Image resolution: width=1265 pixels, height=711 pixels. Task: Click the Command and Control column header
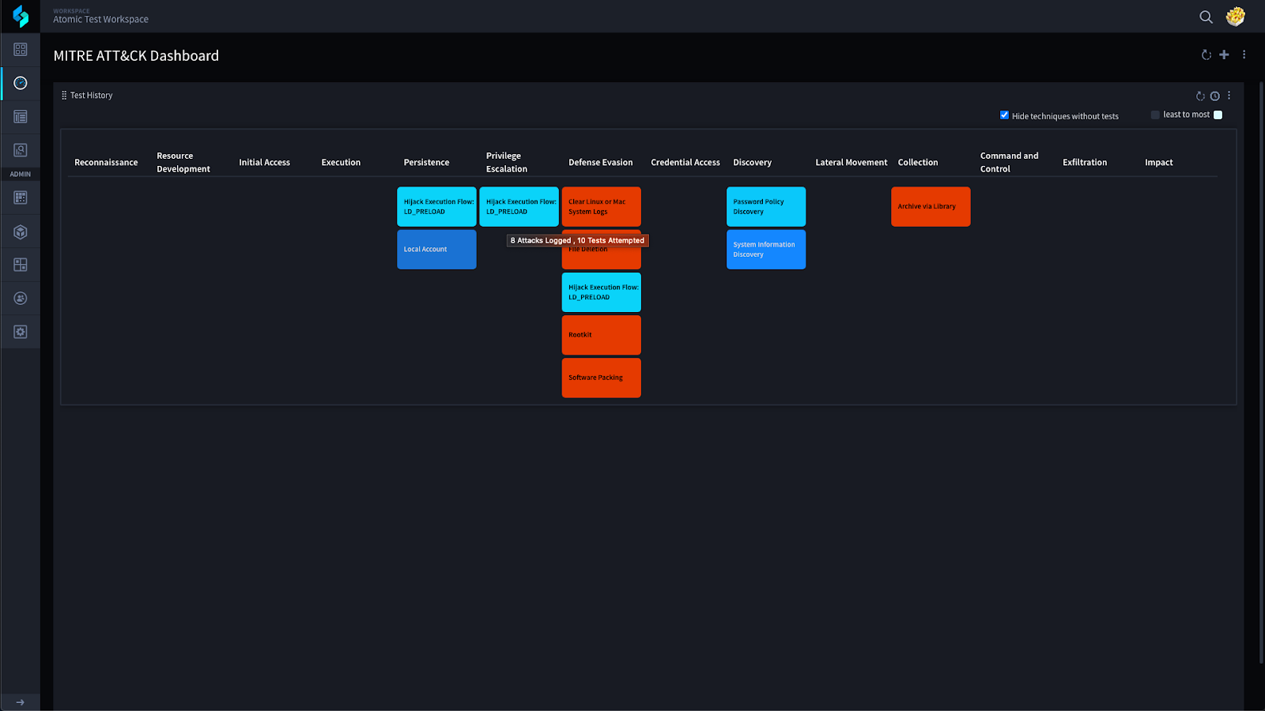(1010, 162)
